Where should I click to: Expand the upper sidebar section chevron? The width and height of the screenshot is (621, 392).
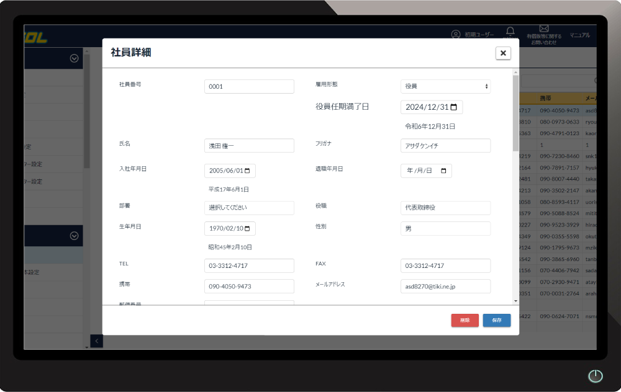tap(73, 58)
